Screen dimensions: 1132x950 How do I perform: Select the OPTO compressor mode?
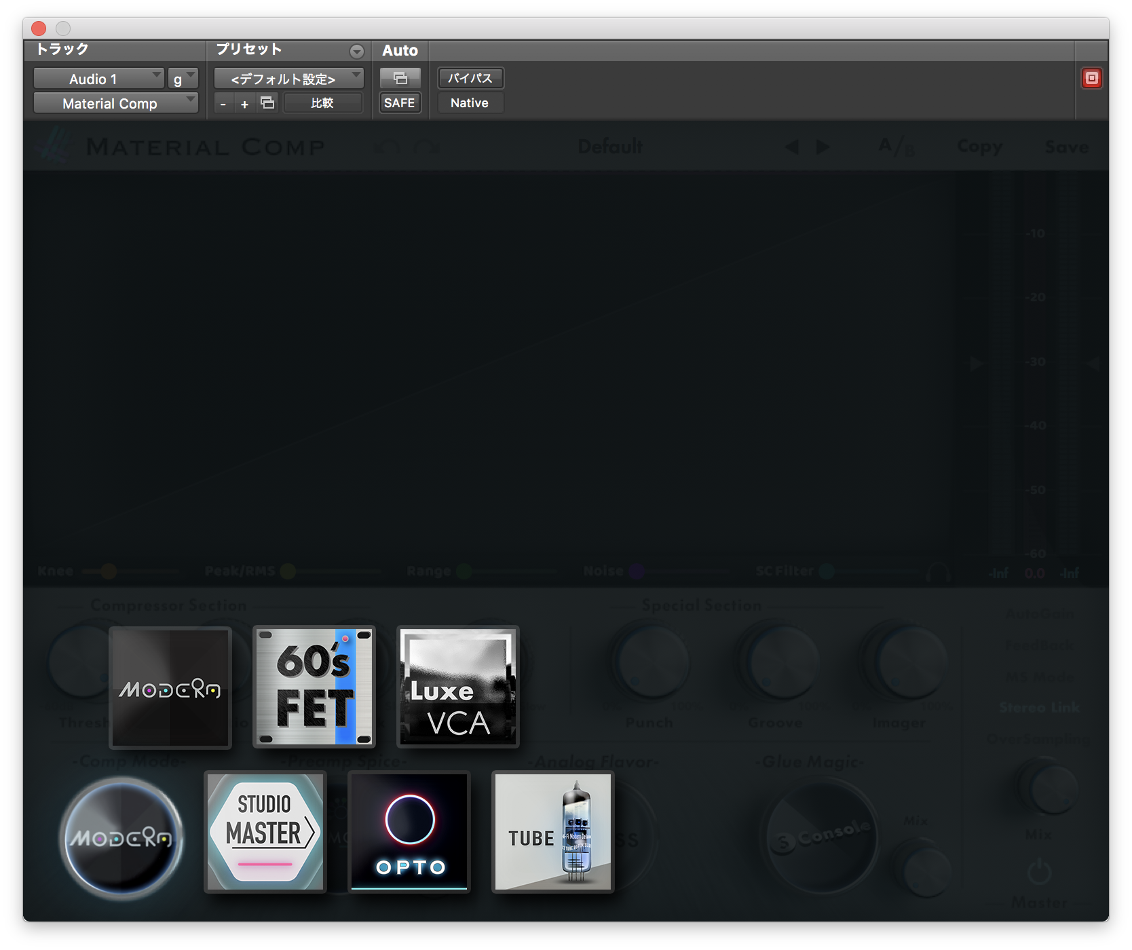pyautogui.click(x=409, y=832)
